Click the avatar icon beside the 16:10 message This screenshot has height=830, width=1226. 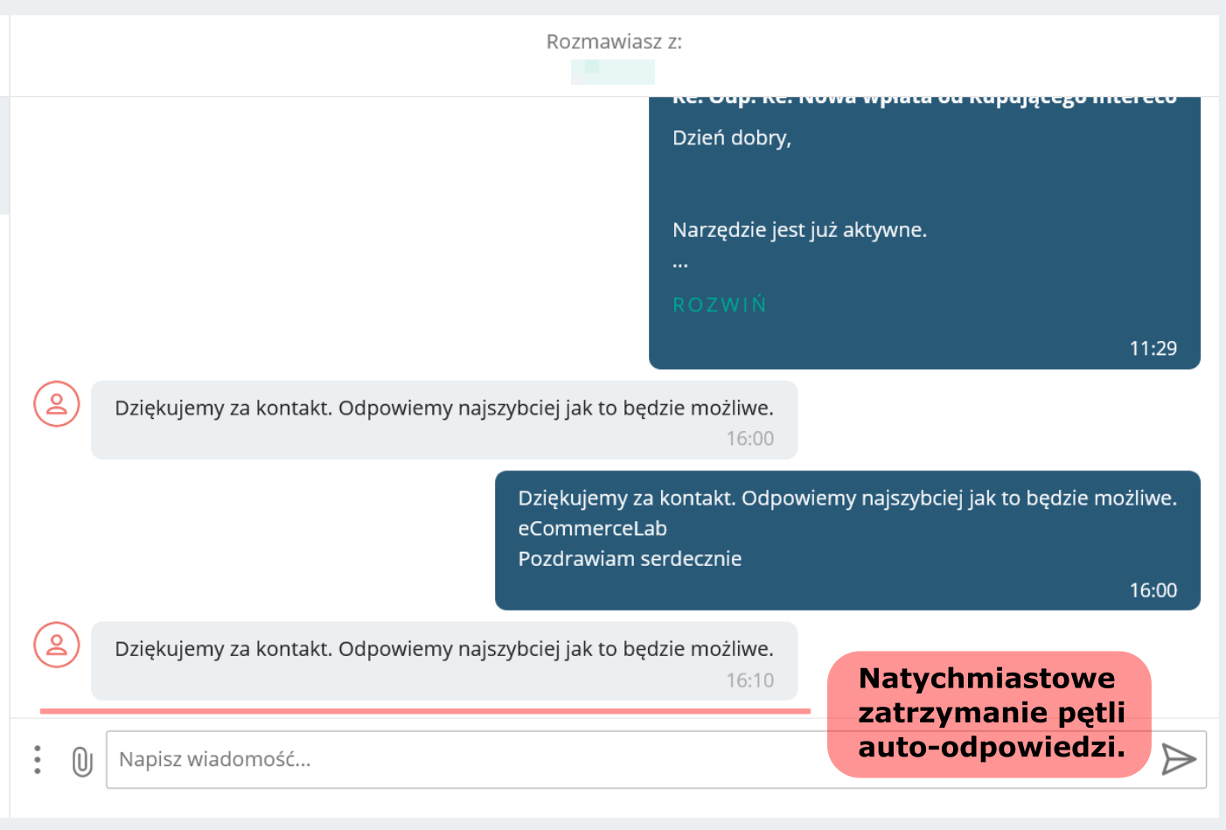[56, 645]
